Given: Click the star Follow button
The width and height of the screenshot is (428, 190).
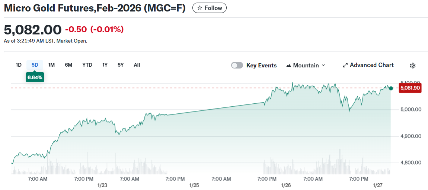Looking at the screenshot, I should [x=209, y=8].
